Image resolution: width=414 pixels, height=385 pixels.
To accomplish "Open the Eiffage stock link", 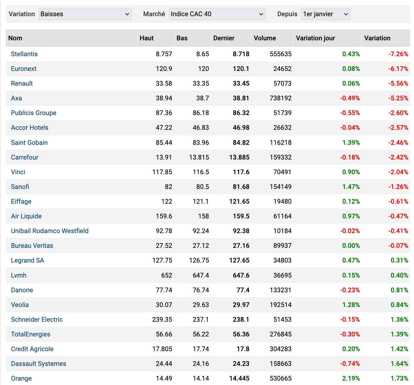I will tap(21, 202).
